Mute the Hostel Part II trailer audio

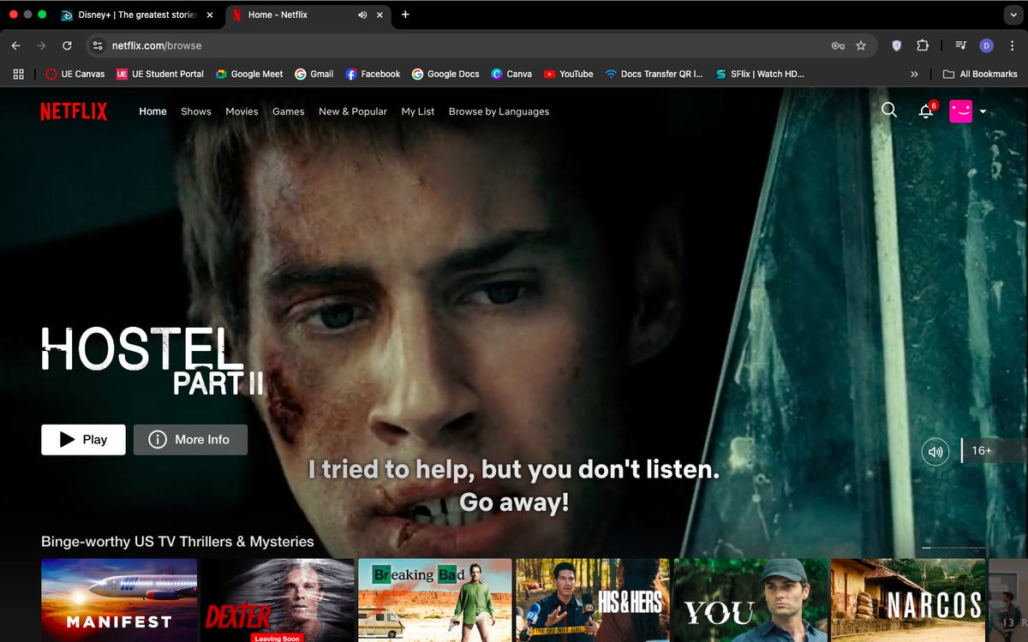coord(935,452)
